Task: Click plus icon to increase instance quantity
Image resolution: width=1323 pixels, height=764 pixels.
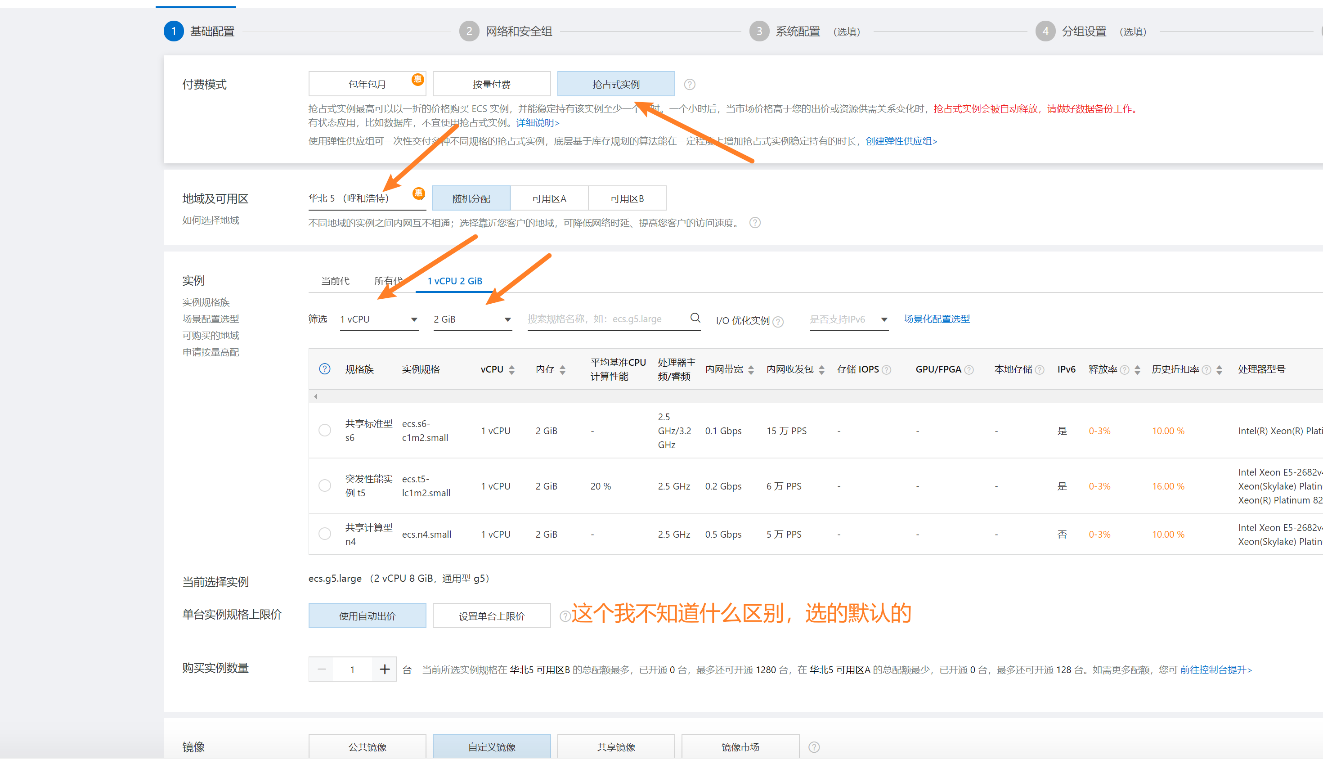Action: [385, 669]
